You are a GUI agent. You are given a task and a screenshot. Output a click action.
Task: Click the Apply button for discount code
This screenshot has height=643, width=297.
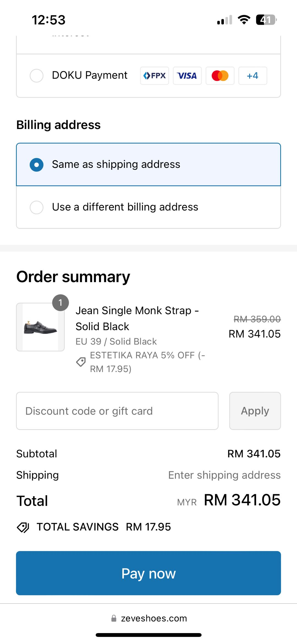pyautogui.click(x=255, y=411)
